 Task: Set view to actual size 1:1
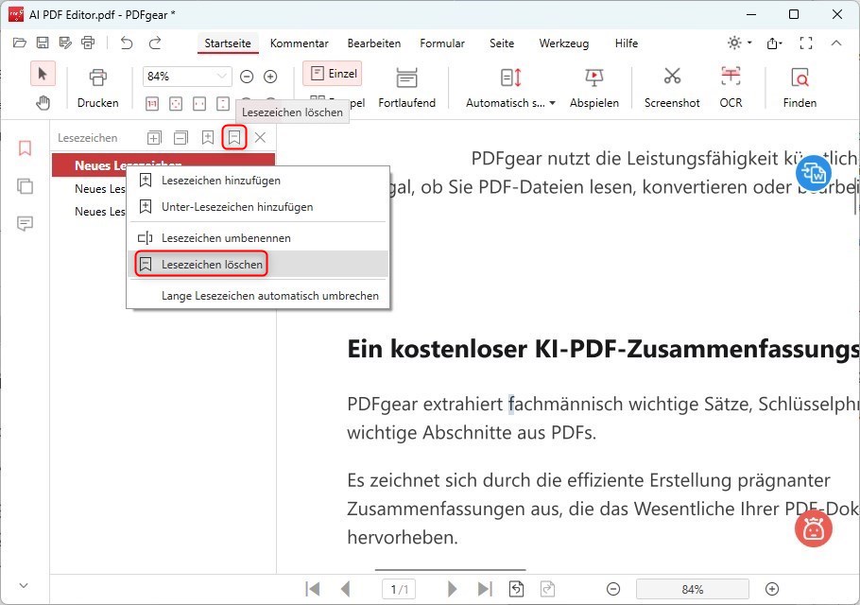tap(152, 103)
